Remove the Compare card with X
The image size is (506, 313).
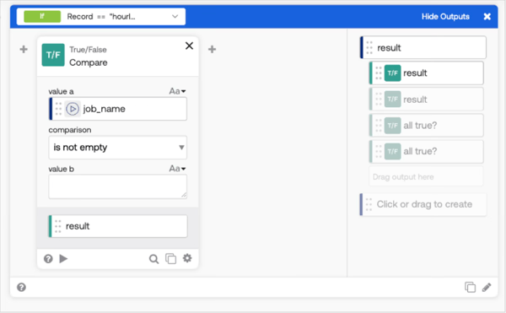click(x=190, y=46)
